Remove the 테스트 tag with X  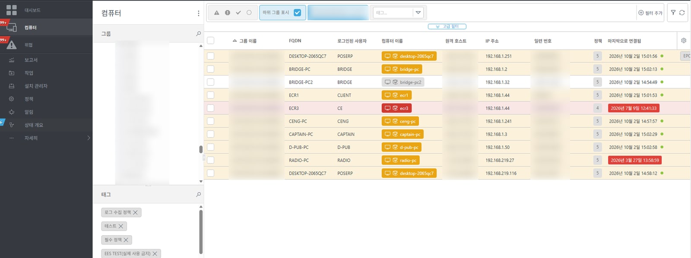coord(121,226)
